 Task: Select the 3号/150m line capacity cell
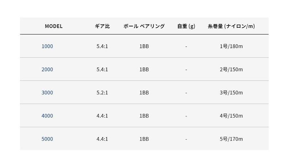pos(231,93)
